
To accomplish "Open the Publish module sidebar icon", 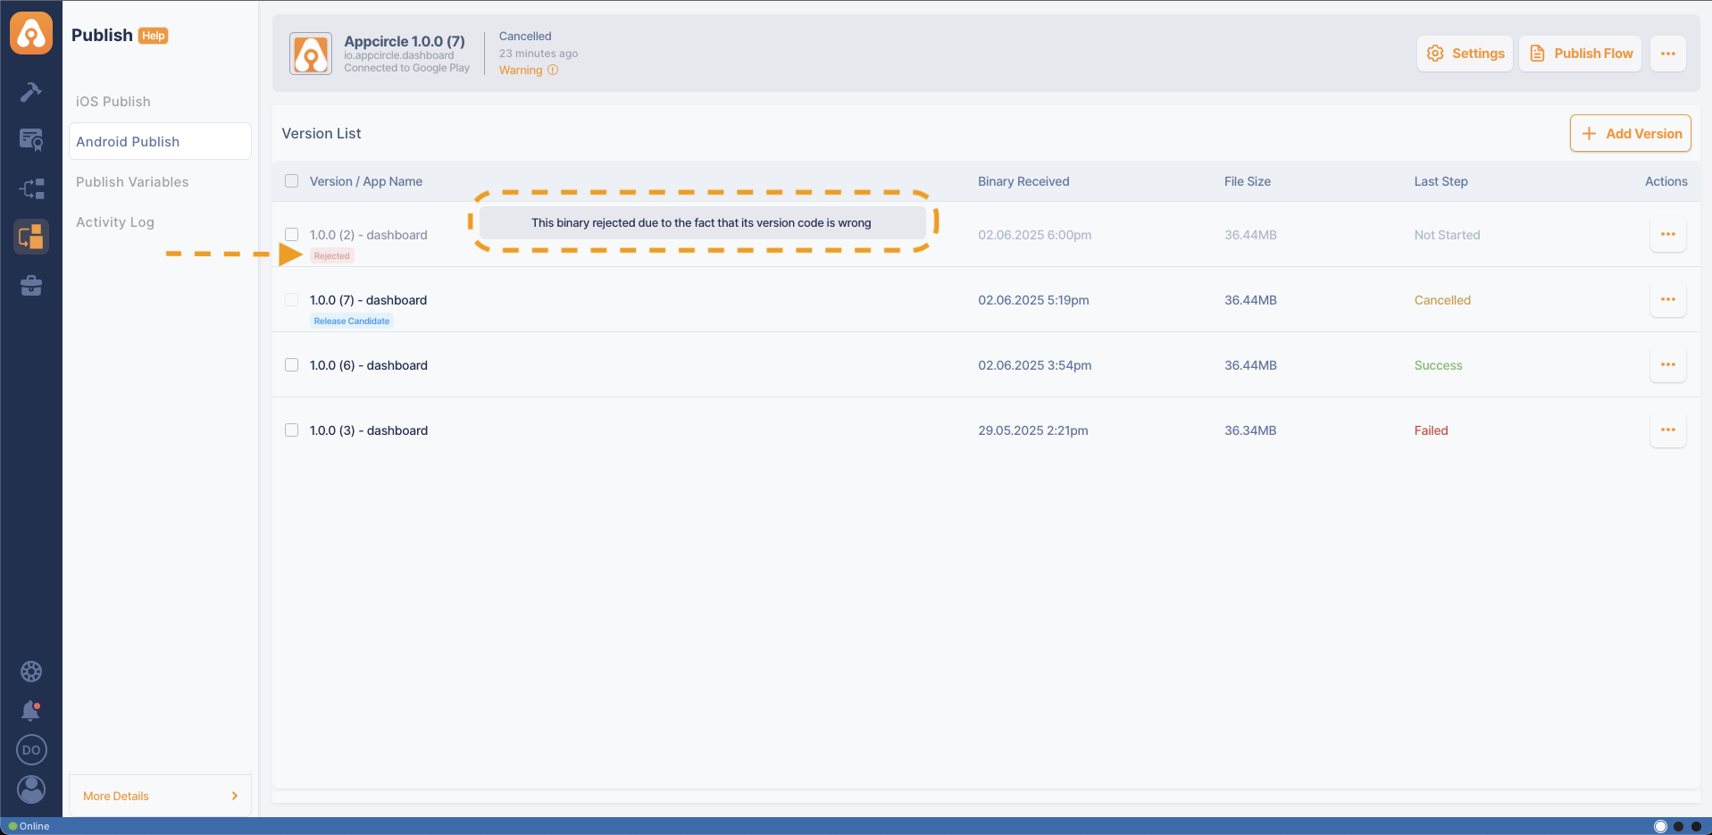I will click(31, 237).
